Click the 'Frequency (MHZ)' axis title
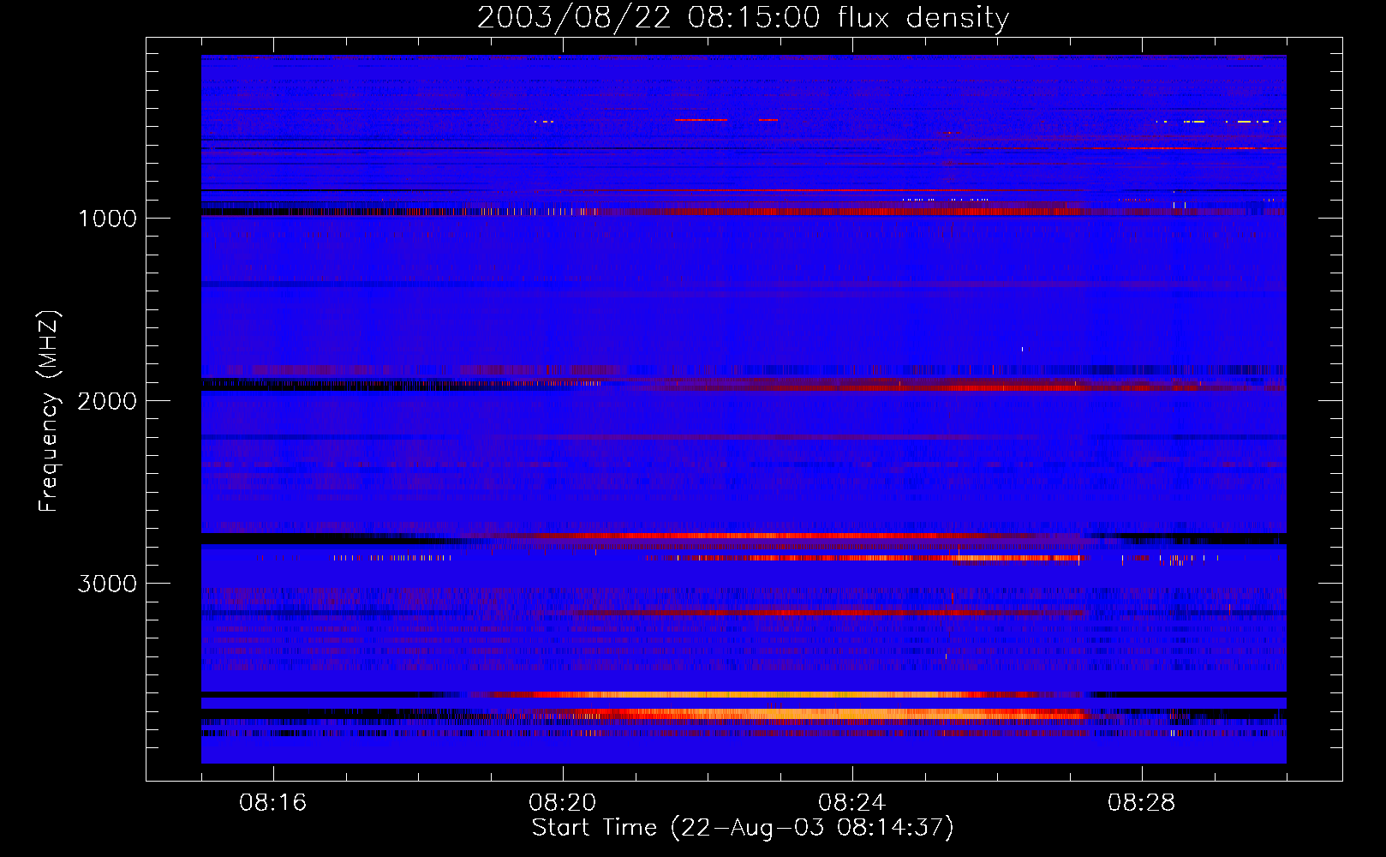 point(49,411)
